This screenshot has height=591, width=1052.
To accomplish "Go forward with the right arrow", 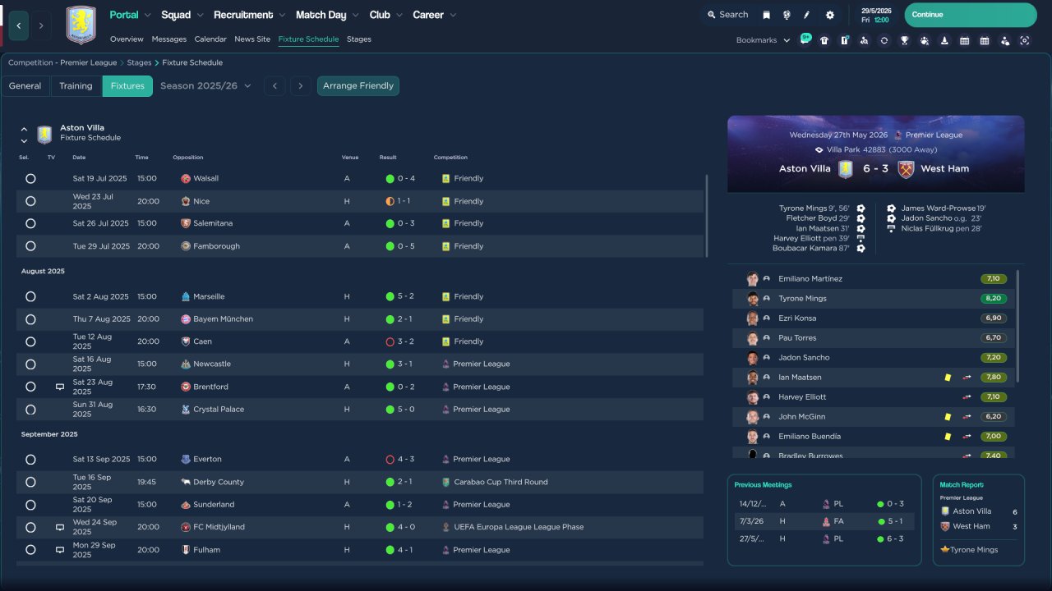I will point(41,25).
